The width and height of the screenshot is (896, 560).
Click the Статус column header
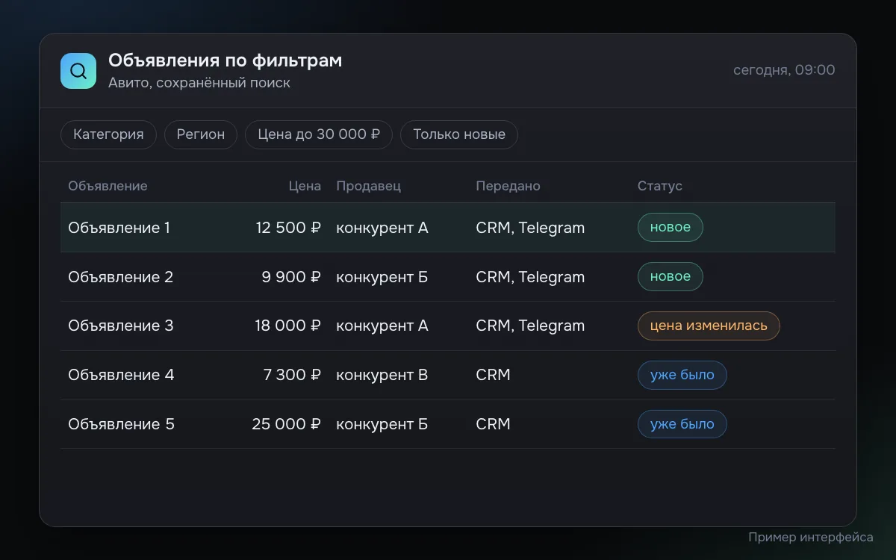pos(660,186)
